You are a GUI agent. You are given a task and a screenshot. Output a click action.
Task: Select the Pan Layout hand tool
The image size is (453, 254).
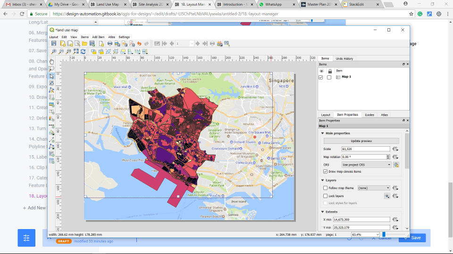[51, 61]
